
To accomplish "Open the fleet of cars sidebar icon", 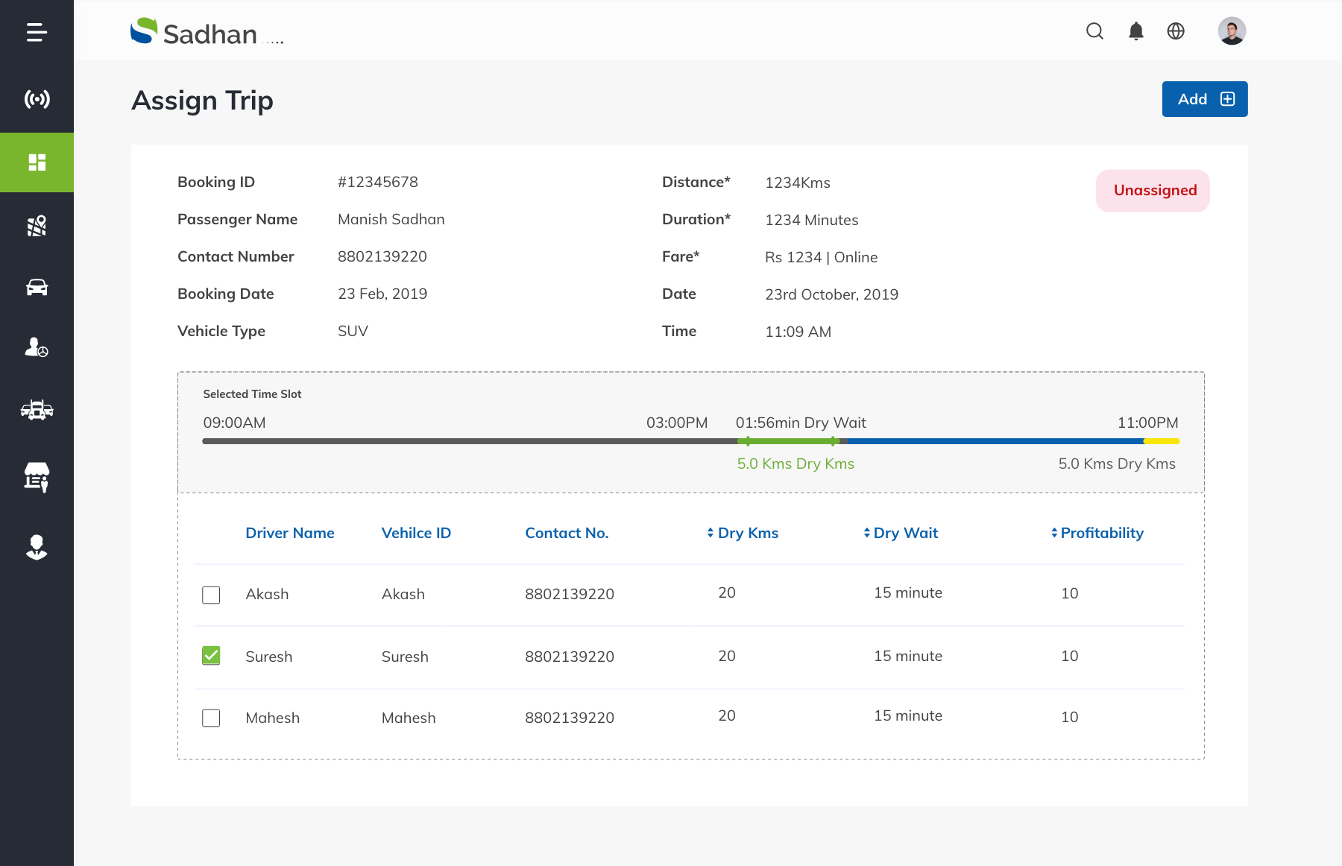I will coord(37,409).
